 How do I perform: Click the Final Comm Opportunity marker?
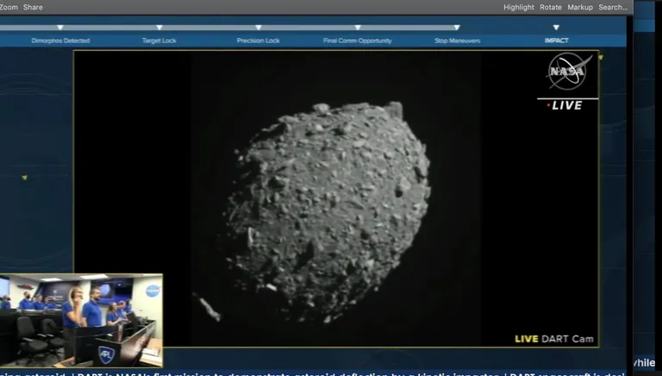358,28
